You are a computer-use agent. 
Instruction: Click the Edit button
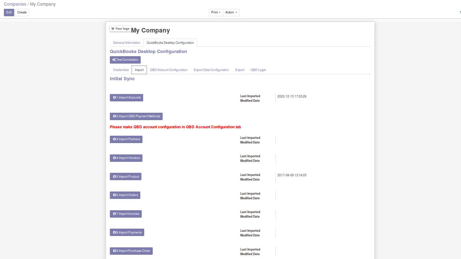(x=9, y=12)
